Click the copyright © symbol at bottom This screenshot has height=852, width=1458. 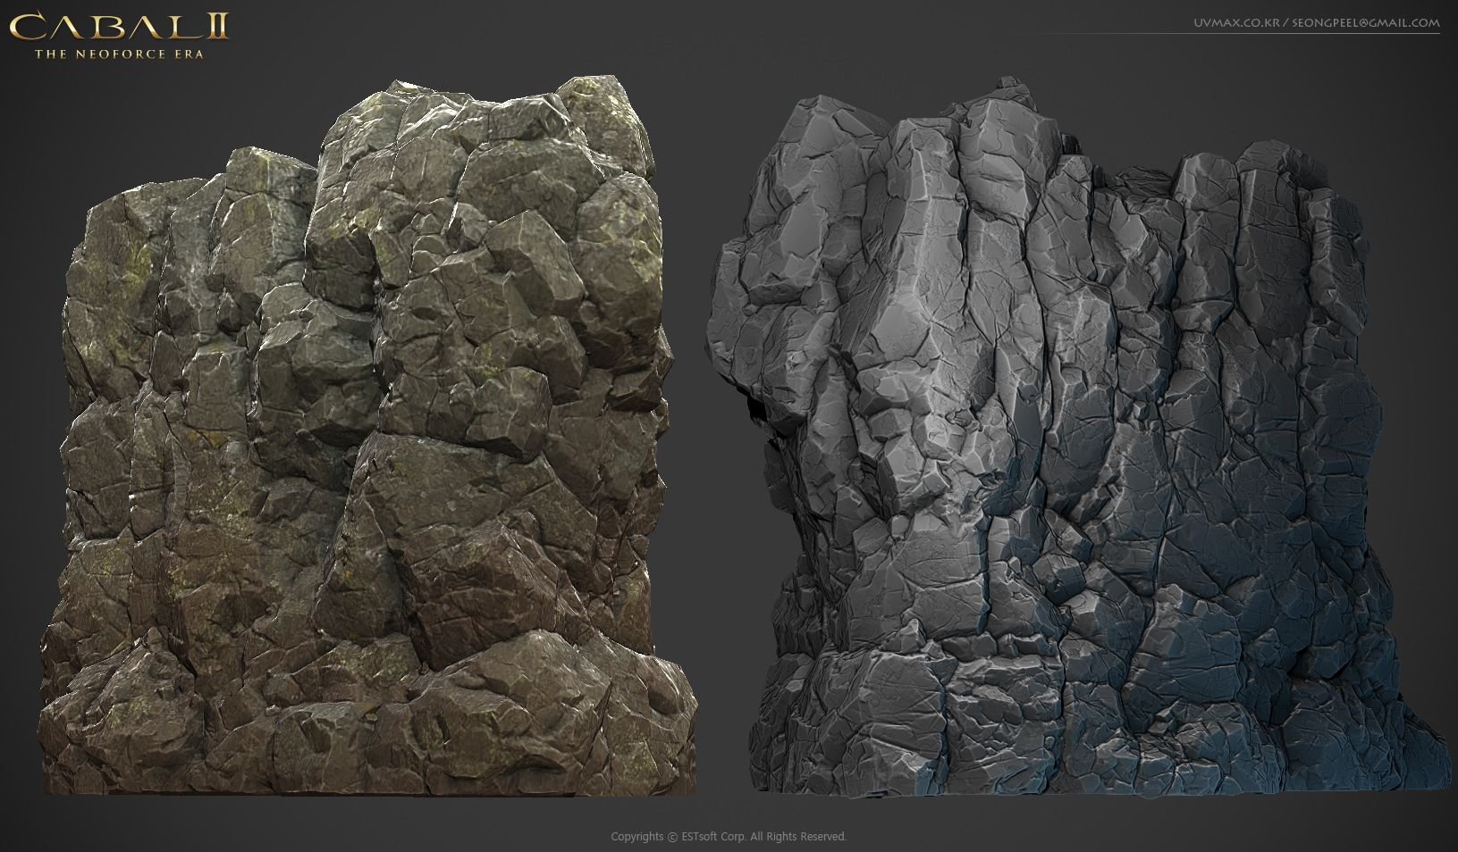point(671,837)
